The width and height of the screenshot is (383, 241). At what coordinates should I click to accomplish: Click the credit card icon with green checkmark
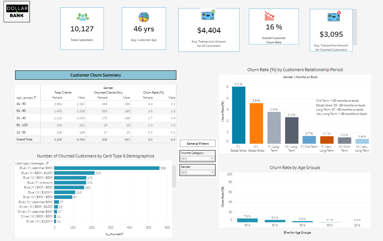click(209, 15)
